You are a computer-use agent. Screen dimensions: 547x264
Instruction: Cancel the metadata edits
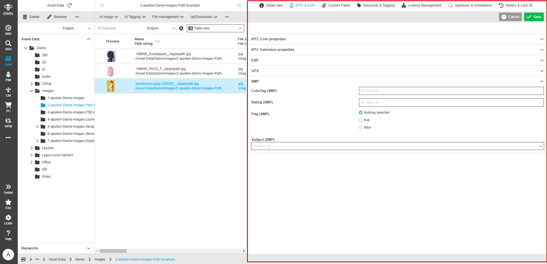point(510,17)
